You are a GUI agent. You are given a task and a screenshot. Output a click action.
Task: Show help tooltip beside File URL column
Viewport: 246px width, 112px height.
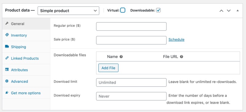181,57
